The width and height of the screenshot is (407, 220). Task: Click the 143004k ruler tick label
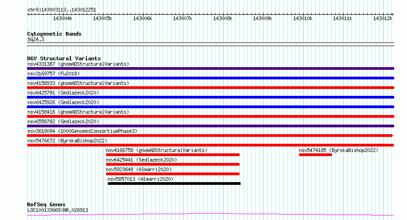click(x=63, y=18)
